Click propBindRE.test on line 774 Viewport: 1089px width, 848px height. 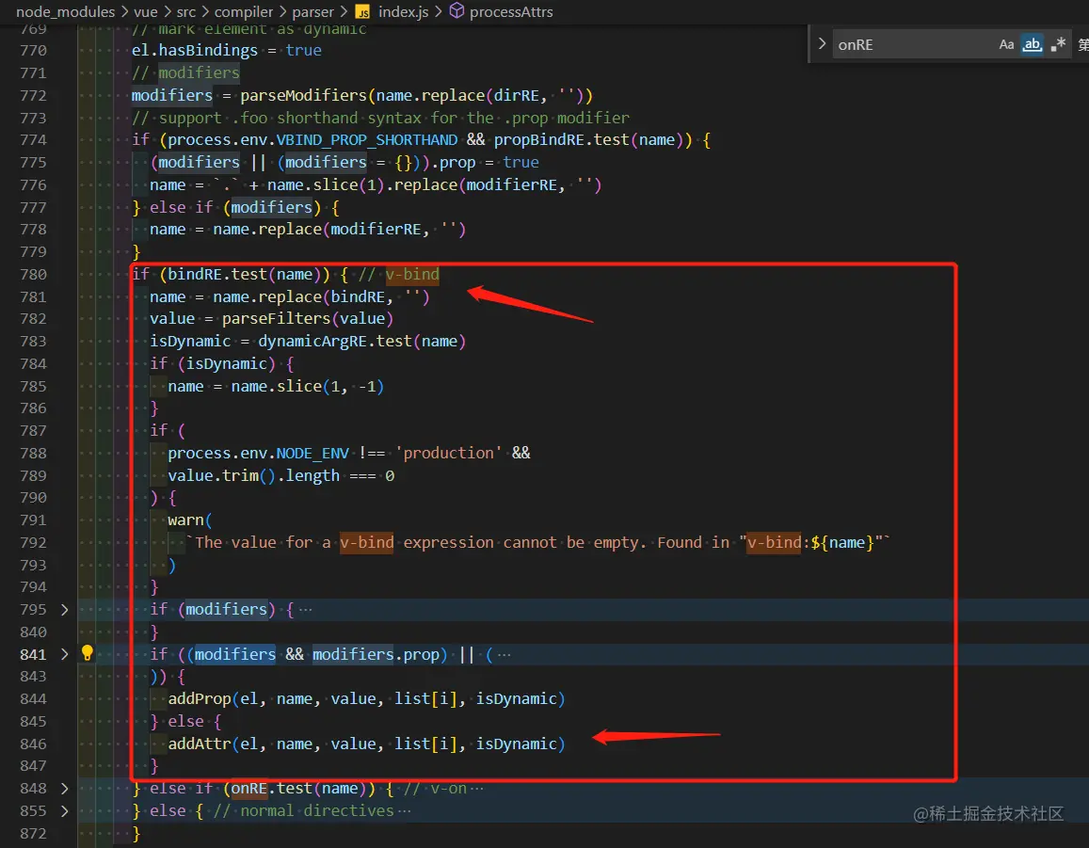561,139
